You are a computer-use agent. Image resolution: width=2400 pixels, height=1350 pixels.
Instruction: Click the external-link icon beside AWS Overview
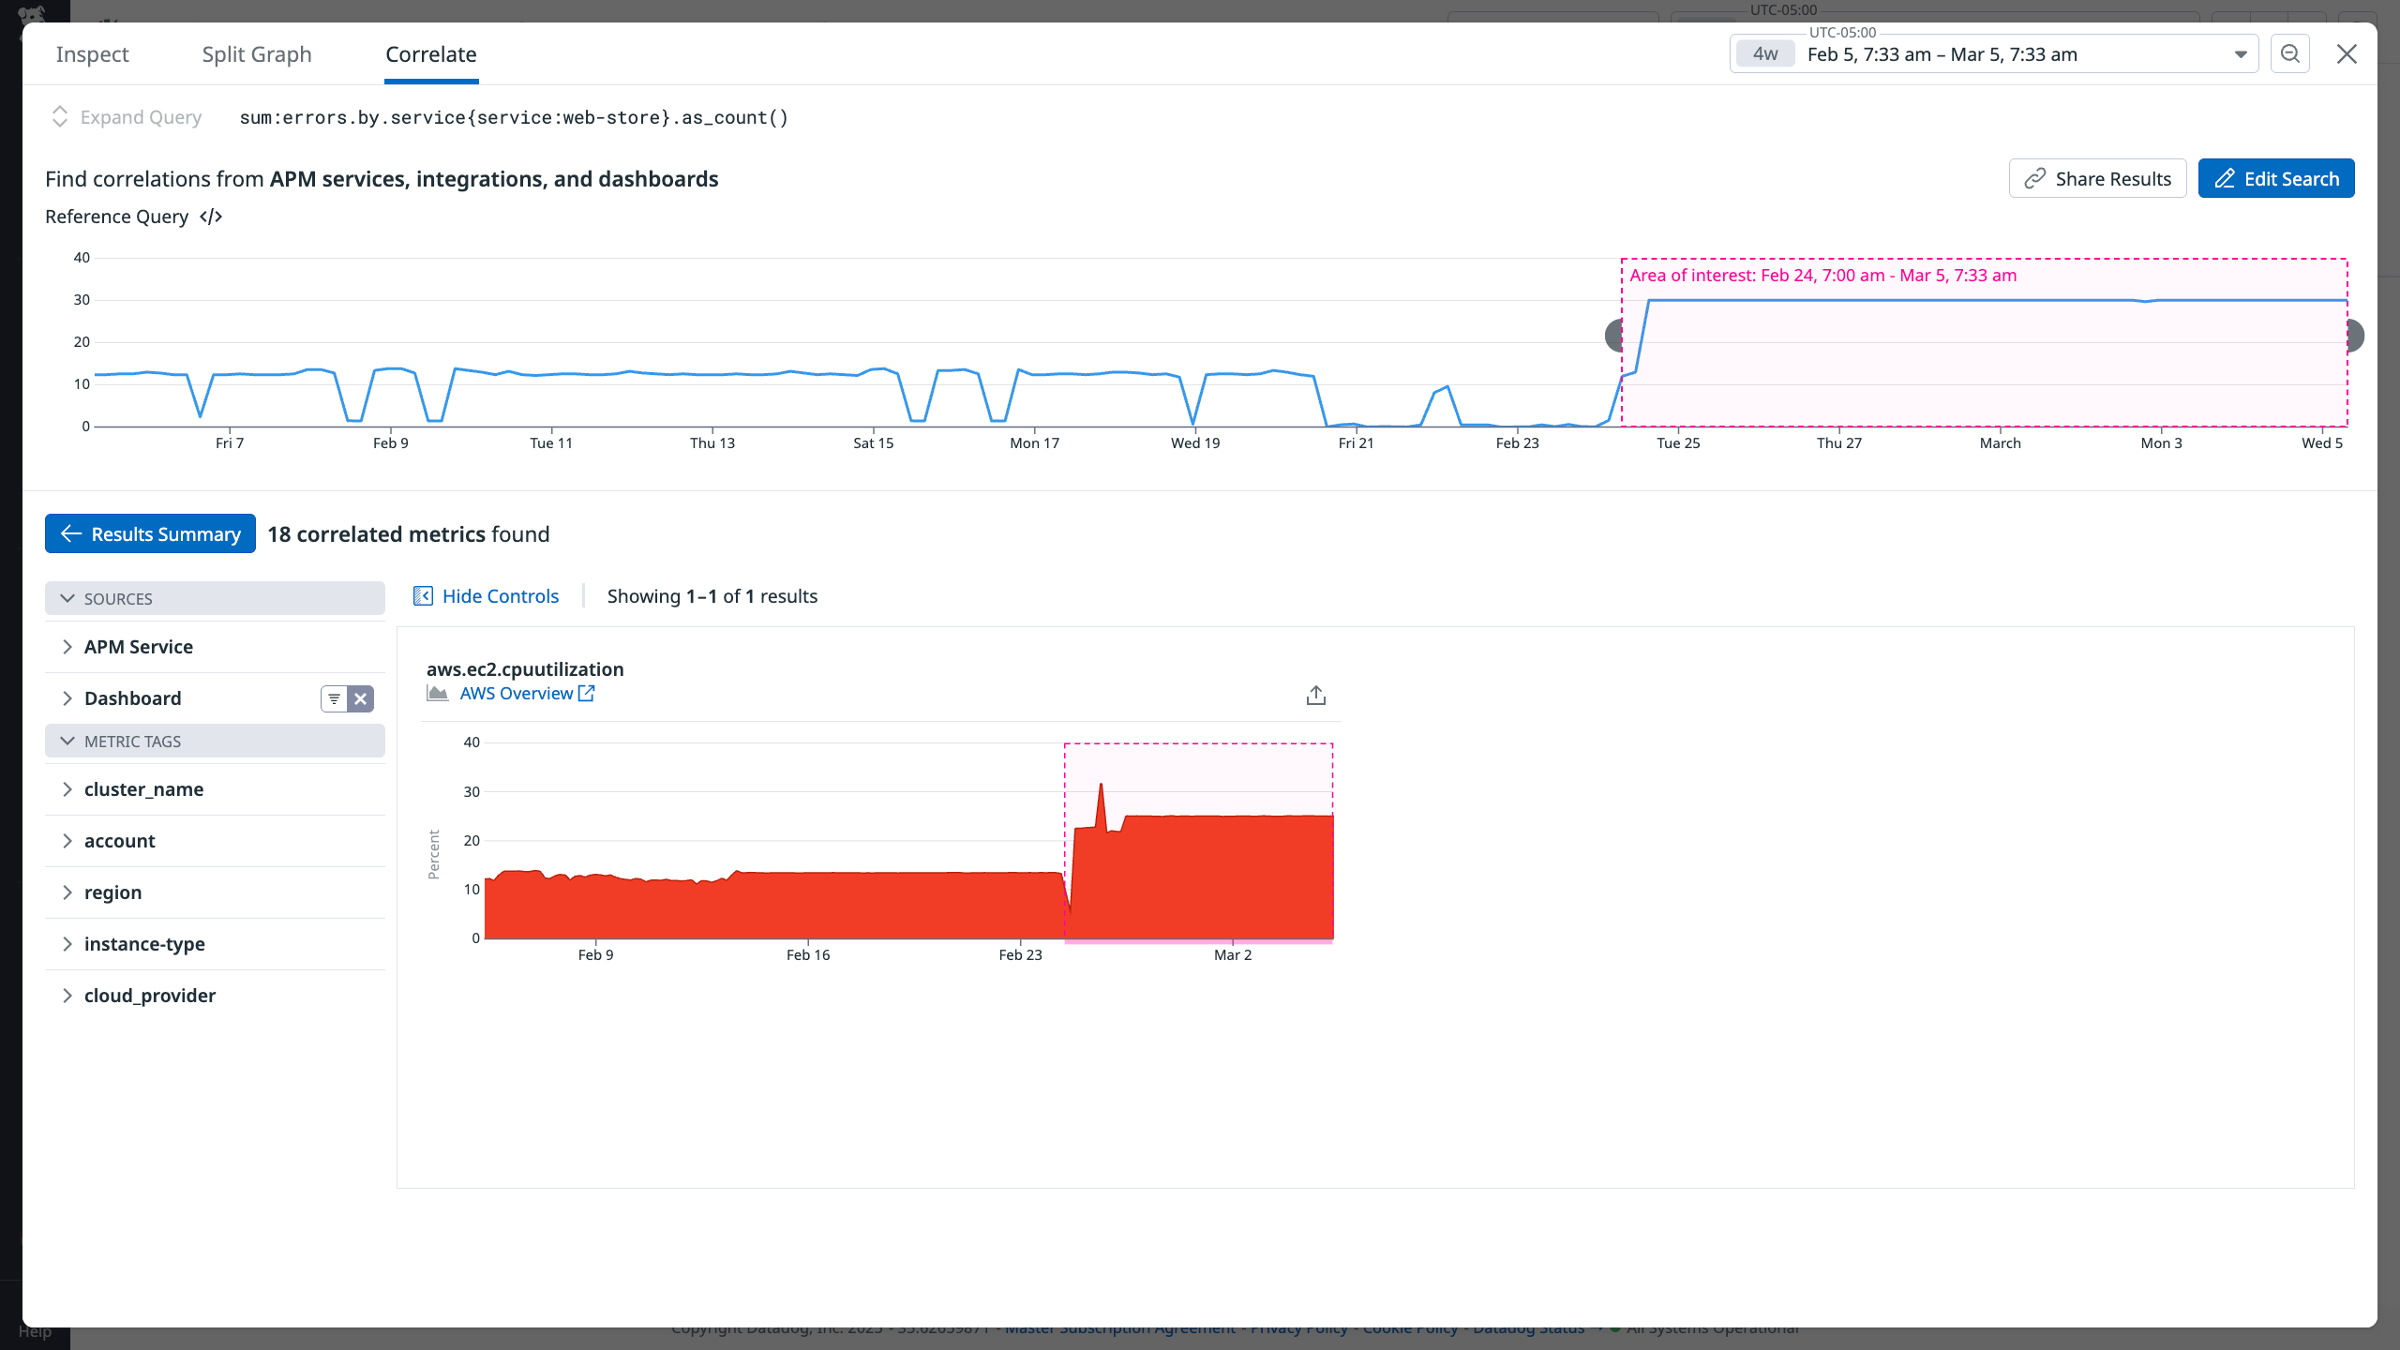[x=587, y=693]
